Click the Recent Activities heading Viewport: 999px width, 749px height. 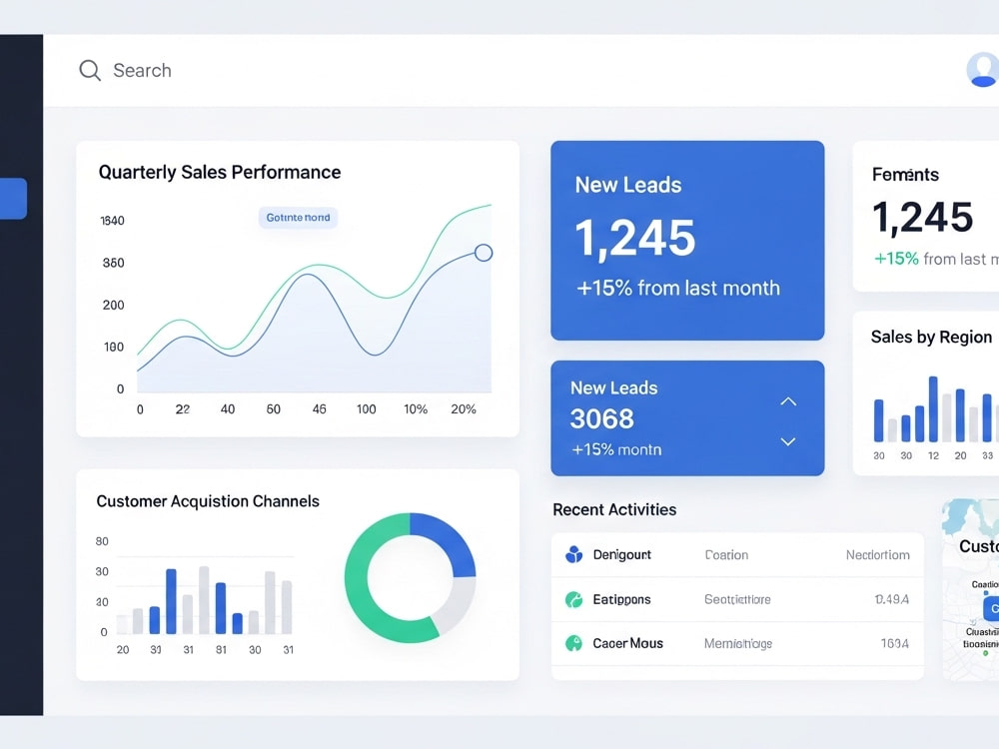[614, 509]
